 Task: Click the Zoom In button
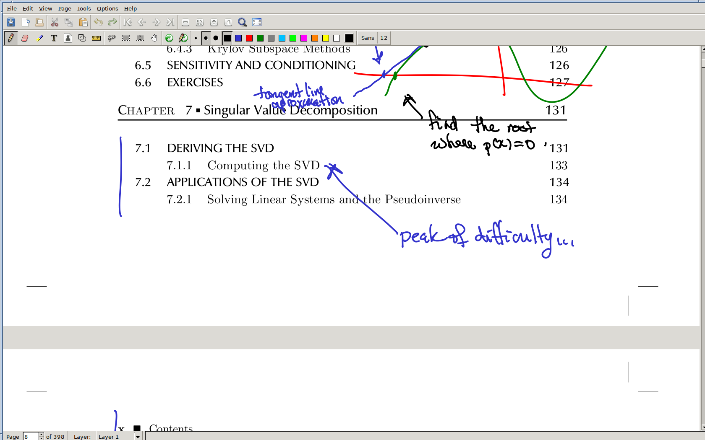[214, 22]
